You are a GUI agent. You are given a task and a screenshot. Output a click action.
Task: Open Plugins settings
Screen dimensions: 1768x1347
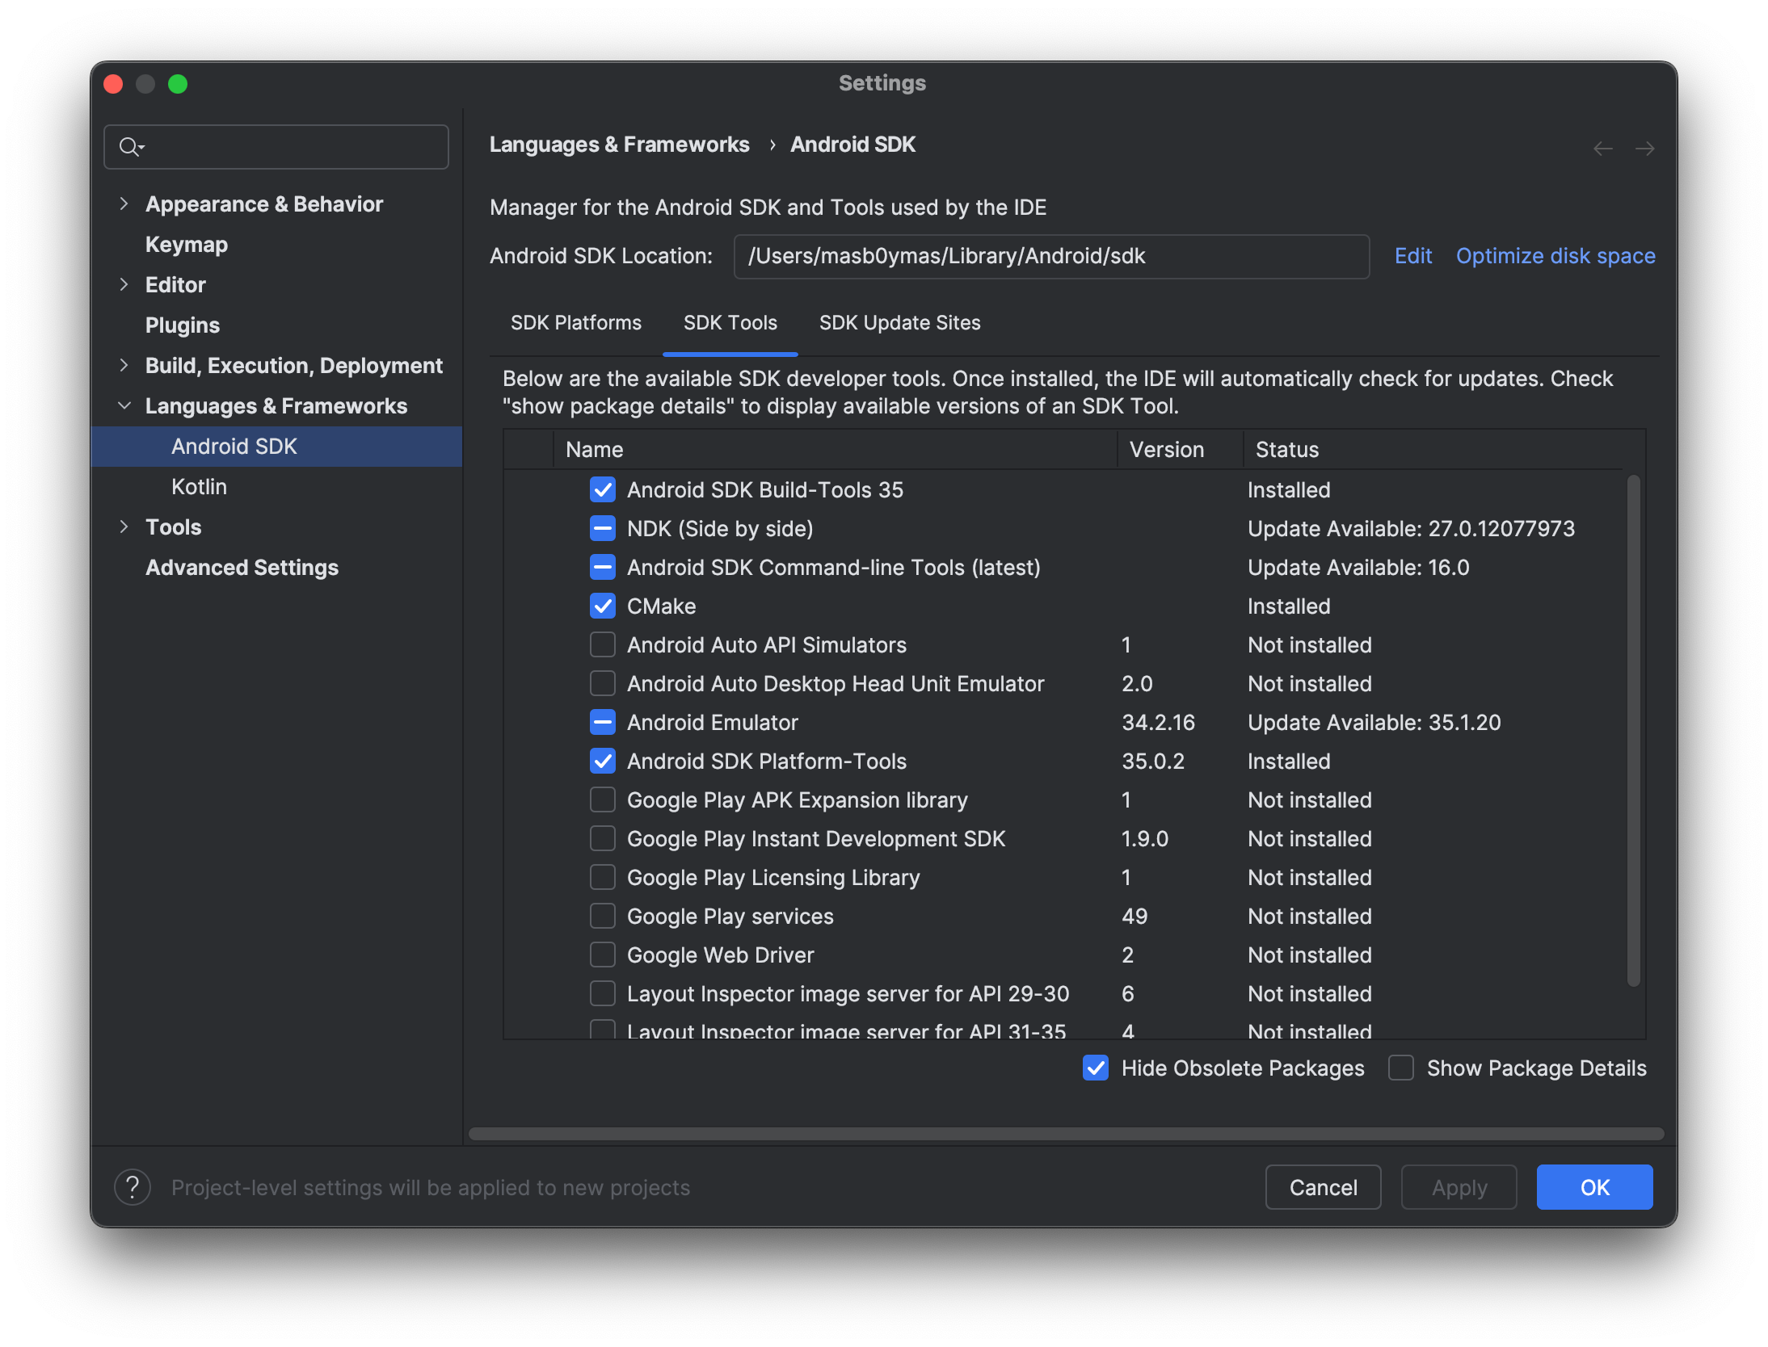point(183,325)
